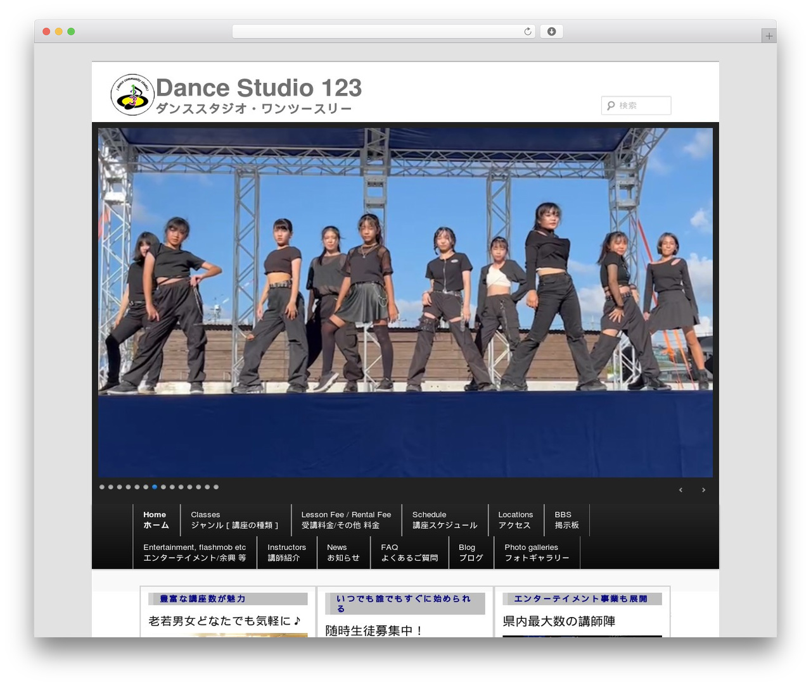This screenshot has height=686, width=811.
Task: Go to previous slide with left arrow
Action: 680,490
